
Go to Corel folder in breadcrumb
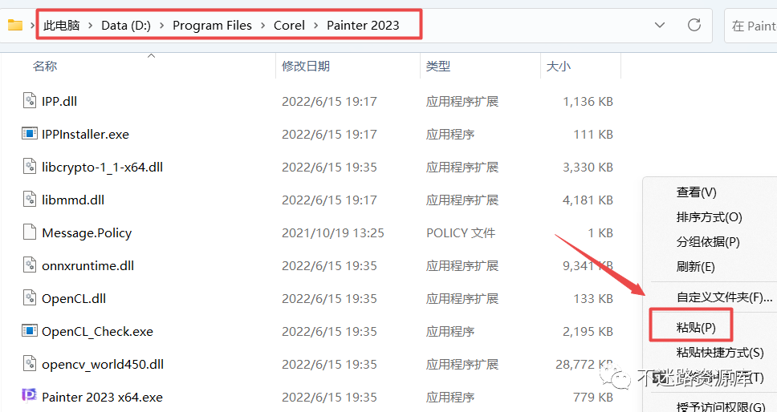coord(289,25)
